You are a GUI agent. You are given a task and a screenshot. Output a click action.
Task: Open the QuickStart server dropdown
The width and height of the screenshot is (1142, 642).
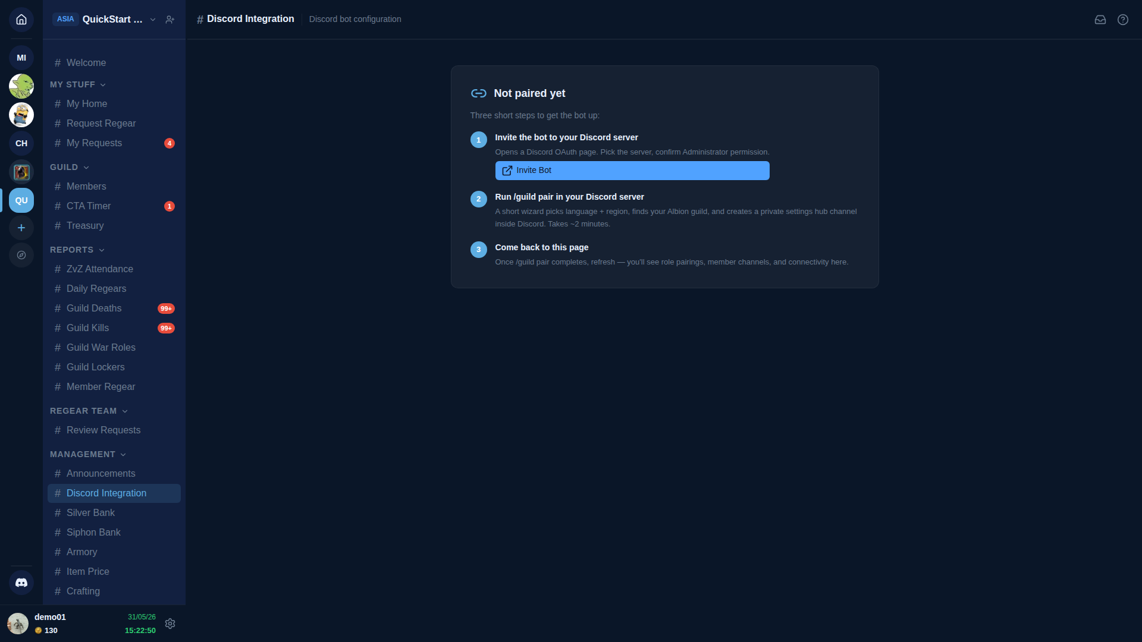(x=153, y=20)
